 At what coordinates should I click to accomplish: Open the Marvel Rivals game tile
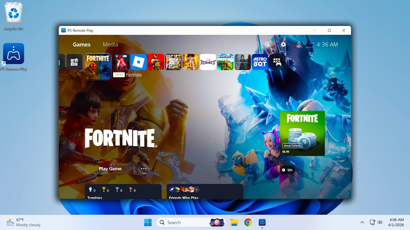point(208,62)
